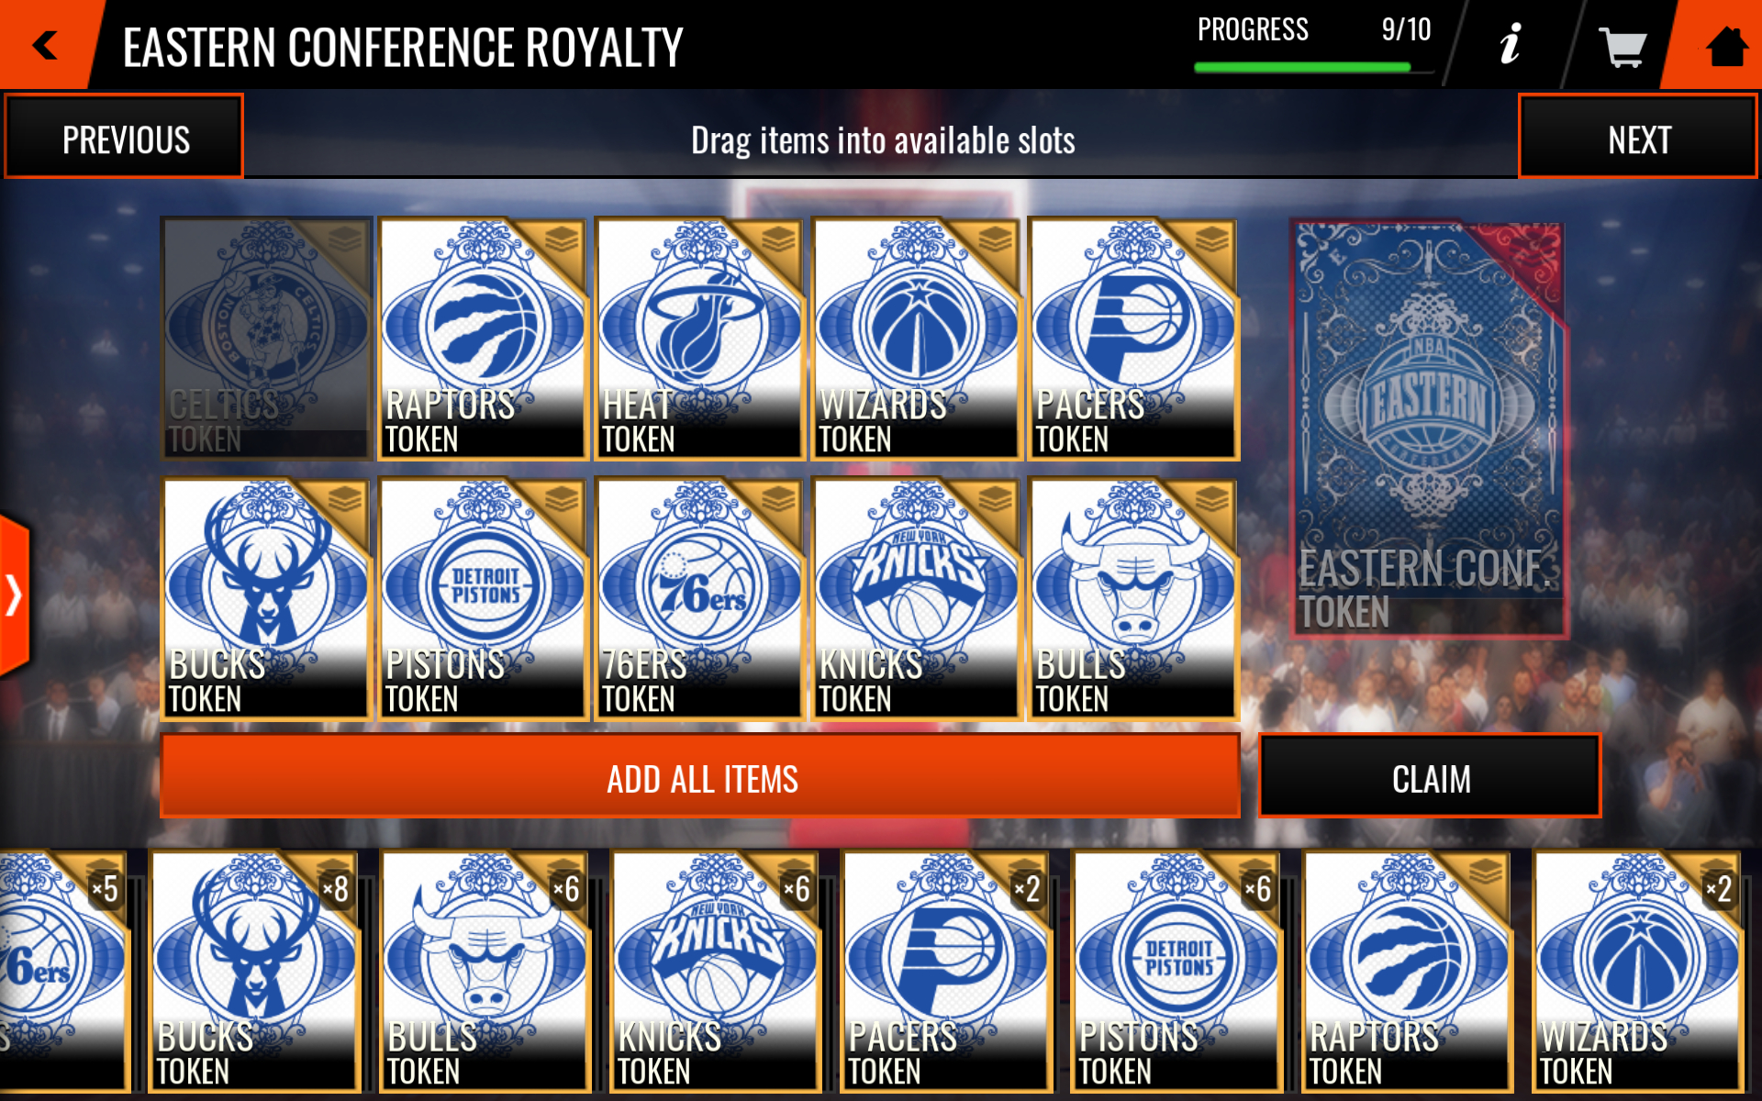
Task: Pick Bulls Token x6 from inventory
Action: 485,971
